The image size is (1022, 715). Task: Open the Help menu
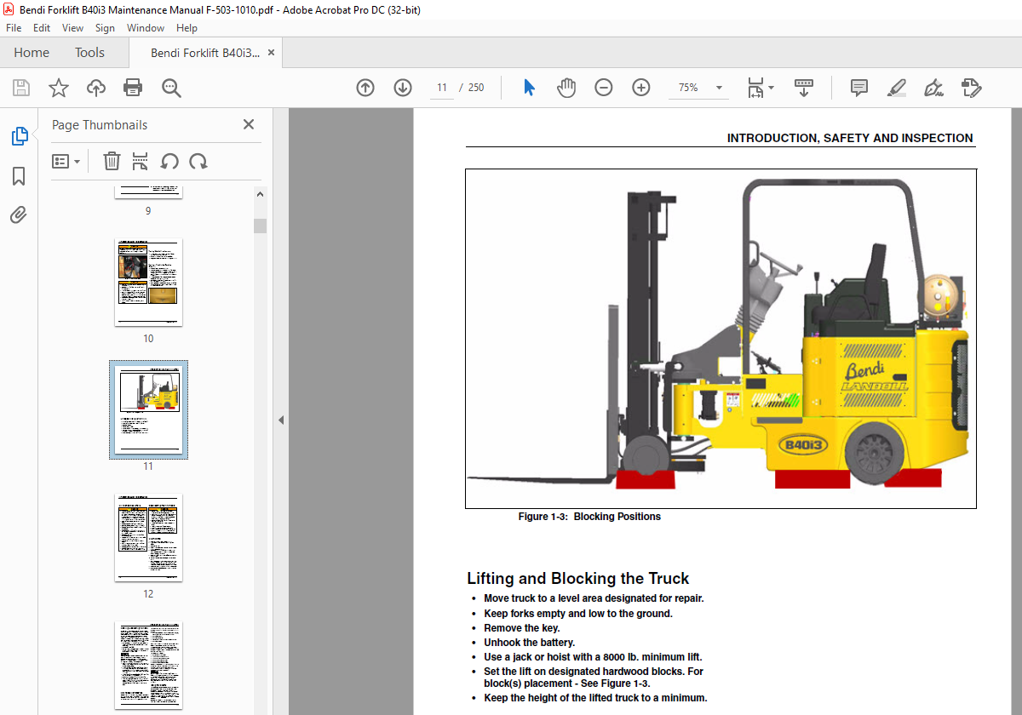tap(187, 28)
